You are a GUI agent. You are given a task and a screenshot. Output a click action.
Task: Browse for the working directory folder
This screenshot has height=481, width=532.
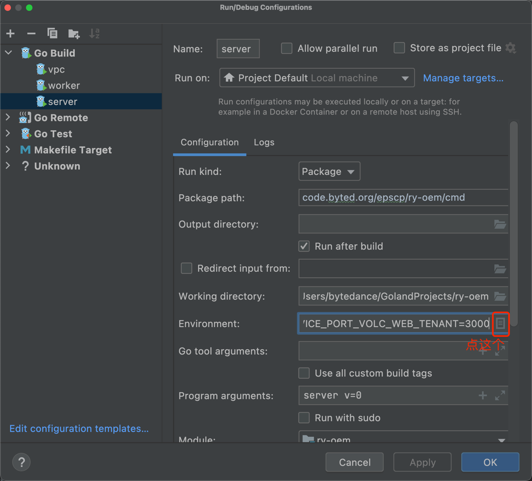pos(500,296)
